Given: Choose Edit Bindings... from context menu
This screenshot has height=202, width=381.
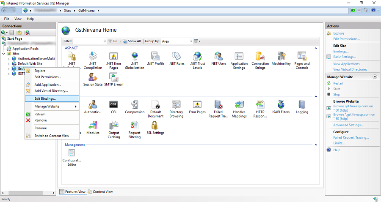Looking at the screenshot, I should (52, 99).
